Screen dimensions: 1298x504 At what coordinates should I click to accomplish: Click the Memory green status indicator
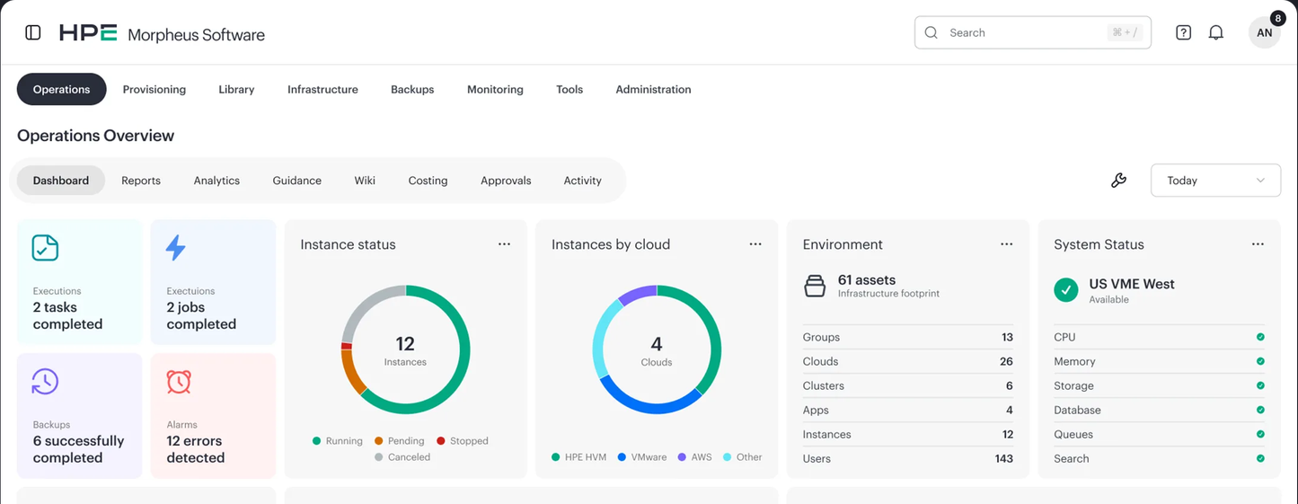[x=1260, y=361]
